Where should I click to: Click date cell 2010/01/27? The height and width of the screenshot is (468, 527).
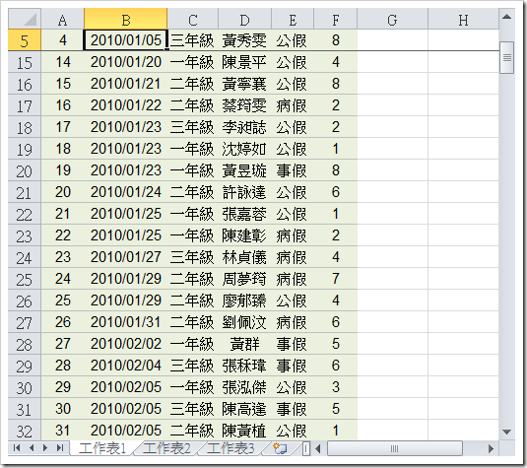coord(126,257)
